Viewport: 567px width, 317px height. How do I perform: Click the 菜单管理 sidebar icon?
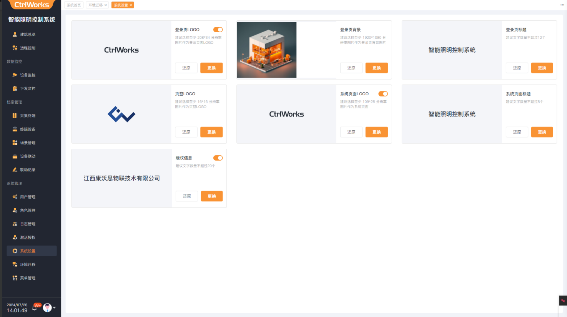(x=15, y=278)
